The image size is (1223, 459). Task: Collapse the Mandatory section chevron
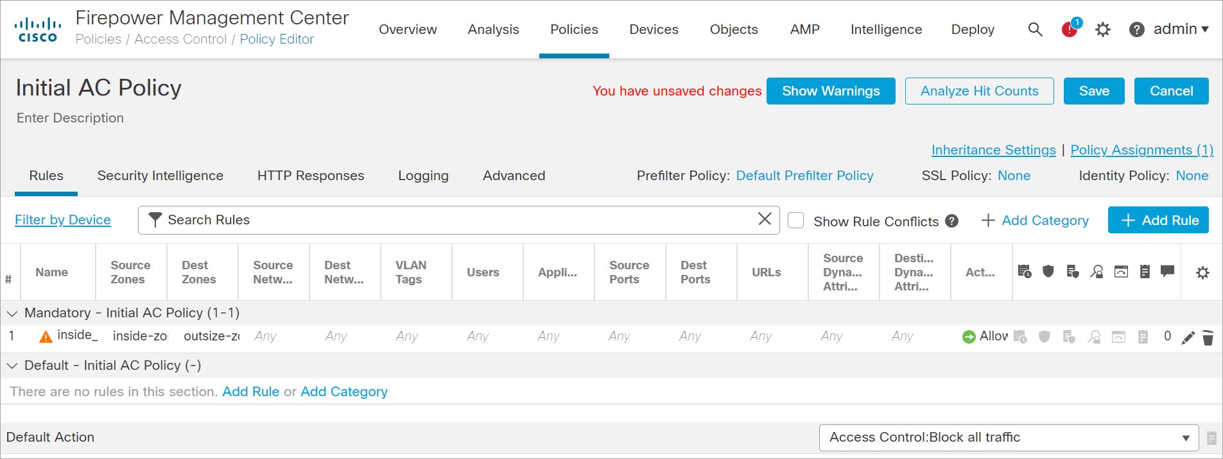pyautogui.click(x=12, y=313)
